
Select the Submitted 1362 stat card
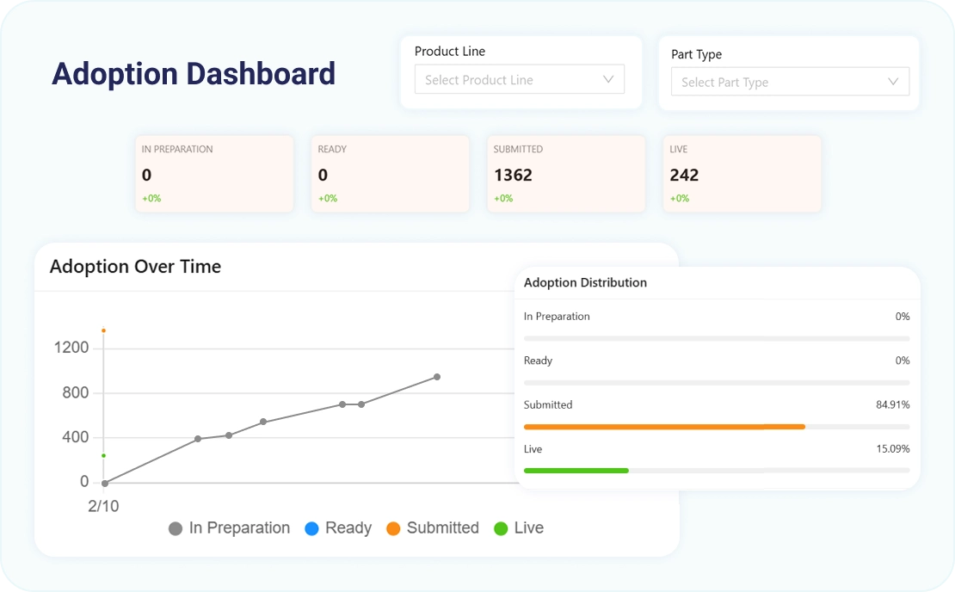click(x=565, y=174)
